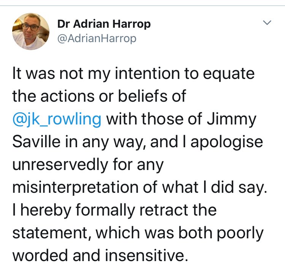Screen dimensions: 285x274
Task: Click Dr Adrian Harrop's profile picture
Action: pos(31,31)
